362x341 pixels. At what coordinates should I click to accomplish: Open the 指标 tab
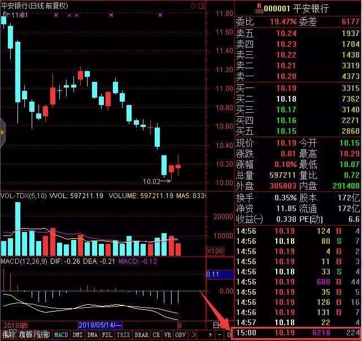point(8,335)
